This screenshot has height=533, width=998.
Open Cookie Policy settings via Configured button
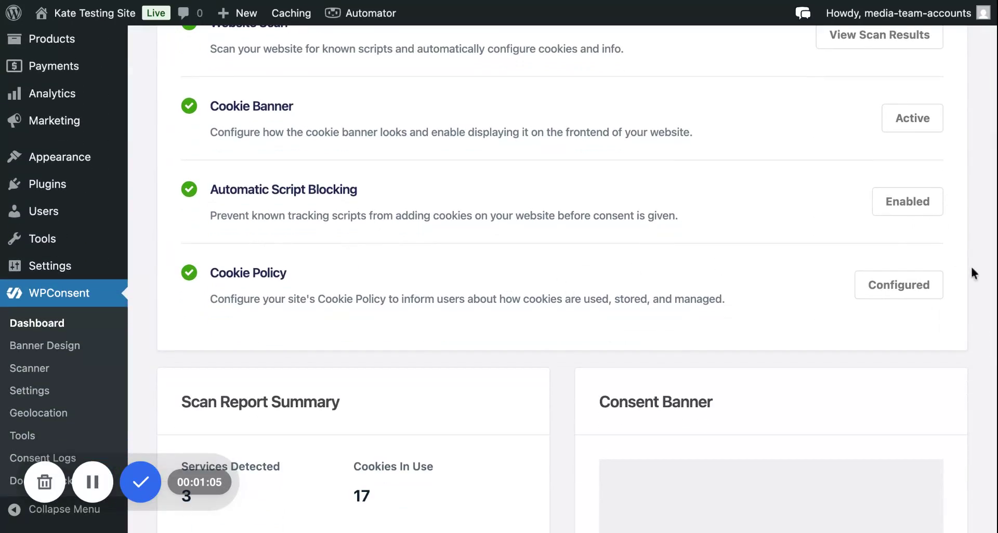pos(898,285)
